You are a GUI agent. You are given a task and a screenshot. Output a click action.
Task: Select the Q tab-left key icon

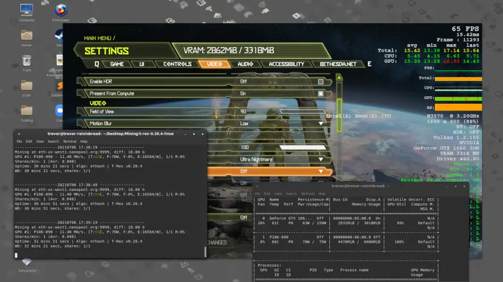click(97, 64)
